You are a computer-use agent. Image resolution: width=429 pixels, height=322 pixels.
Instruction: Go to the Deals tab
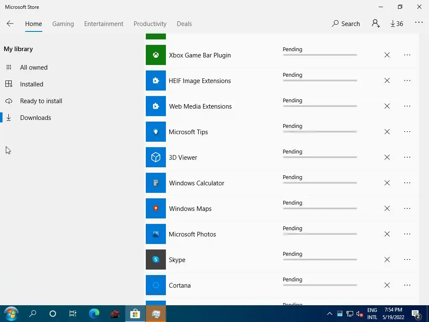184,24
